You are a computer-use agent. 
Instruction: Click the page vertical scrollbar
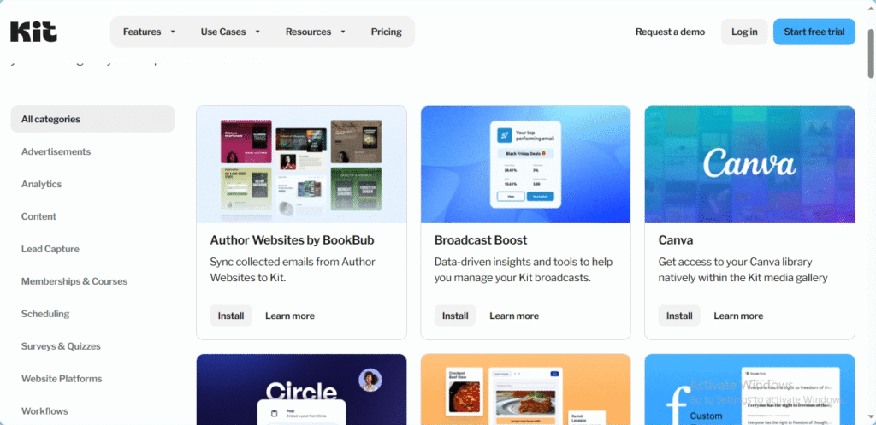click(x=870, y=54)
